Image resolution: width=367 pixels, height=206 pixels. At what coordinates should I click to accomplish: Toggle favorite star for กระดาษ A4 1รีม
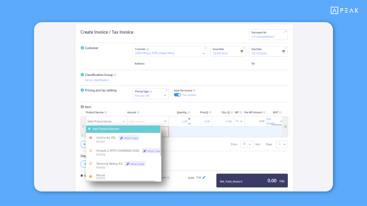click(x=91, y=138)
